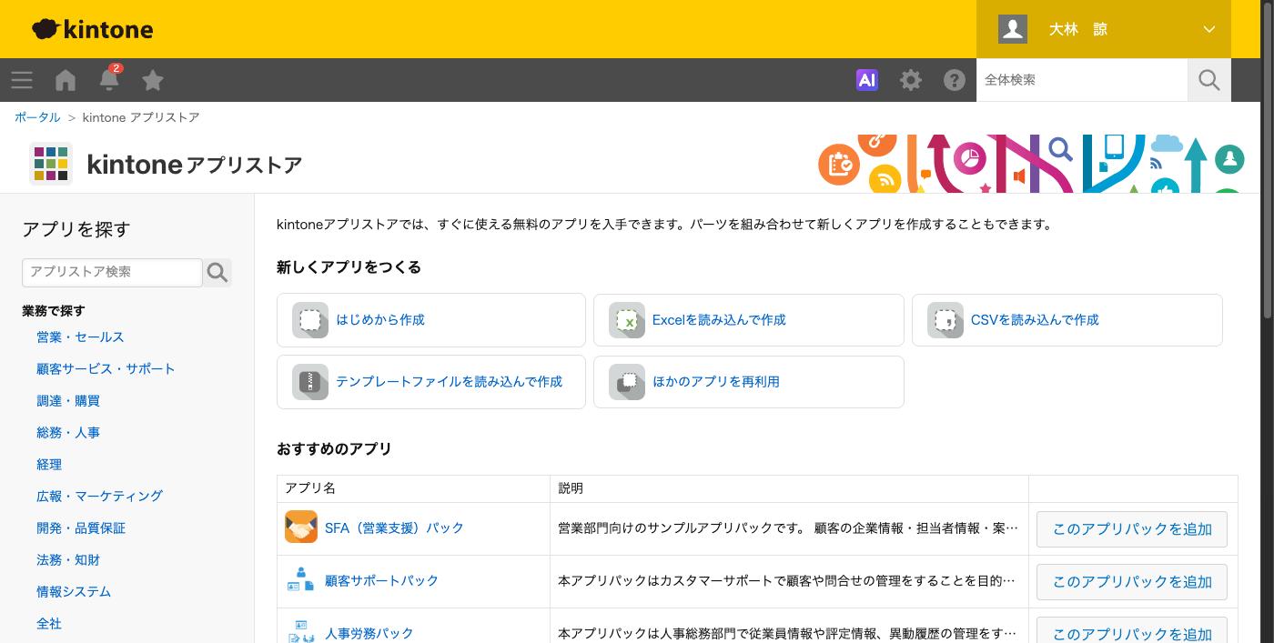The image size is (1274, 643).
Task: Focus the アプリストア検索 field
Action: [x=112, y=272]
